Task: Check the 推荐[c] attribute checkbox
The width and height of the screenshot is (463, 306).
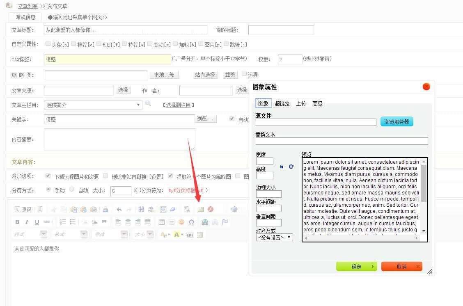Action: 73,43
